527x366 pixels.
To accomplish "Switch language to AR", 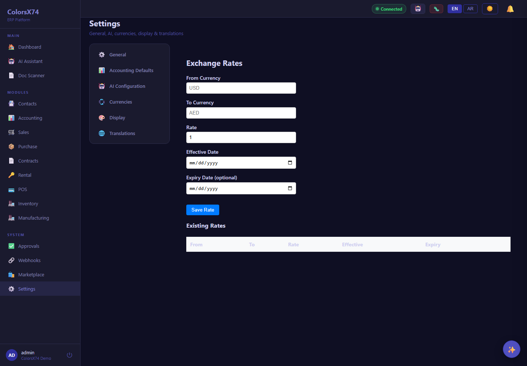I will tap(470, 9).
